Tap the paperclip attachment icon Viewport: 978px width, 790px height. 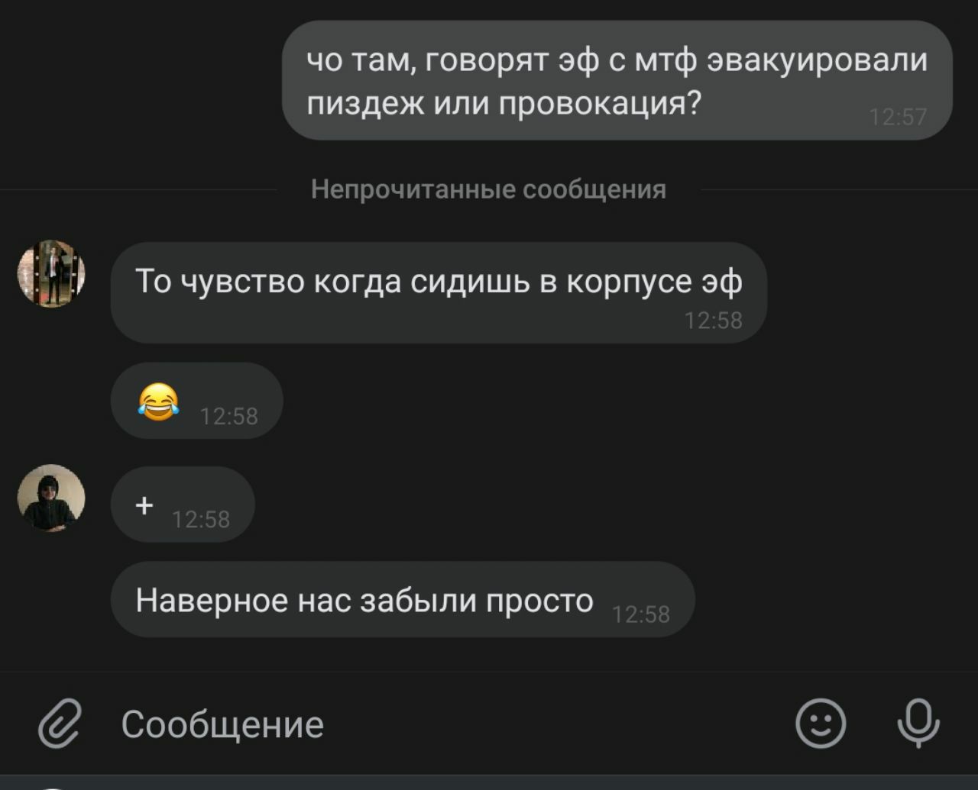pyautogui.click(x=60, y=723)
